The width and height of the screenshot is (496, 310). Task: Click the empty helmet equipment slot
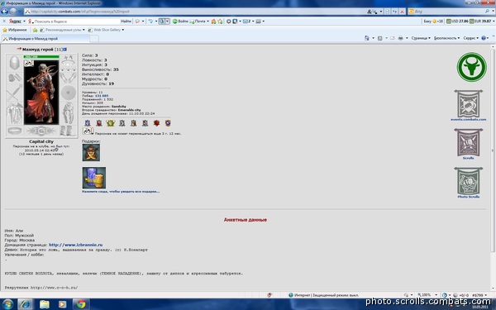(x=15, y=63)
